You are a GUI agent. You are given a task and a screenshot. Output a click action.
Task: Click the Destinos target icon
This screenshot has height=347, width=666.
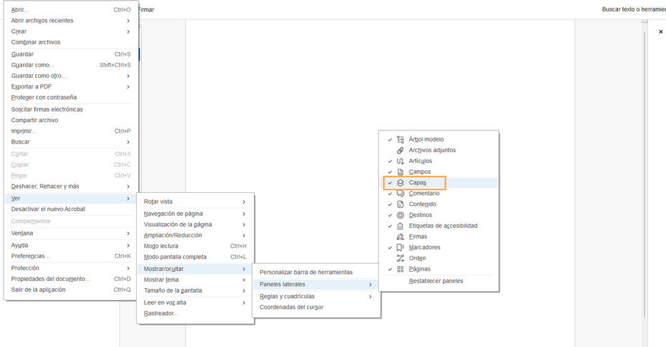point(400,215)
